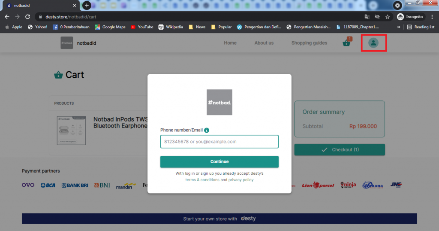This screenshot has width=439, height=231.
Task: Click the browser forward arrow
Action: pyautogui.click(x=17, y=17)
